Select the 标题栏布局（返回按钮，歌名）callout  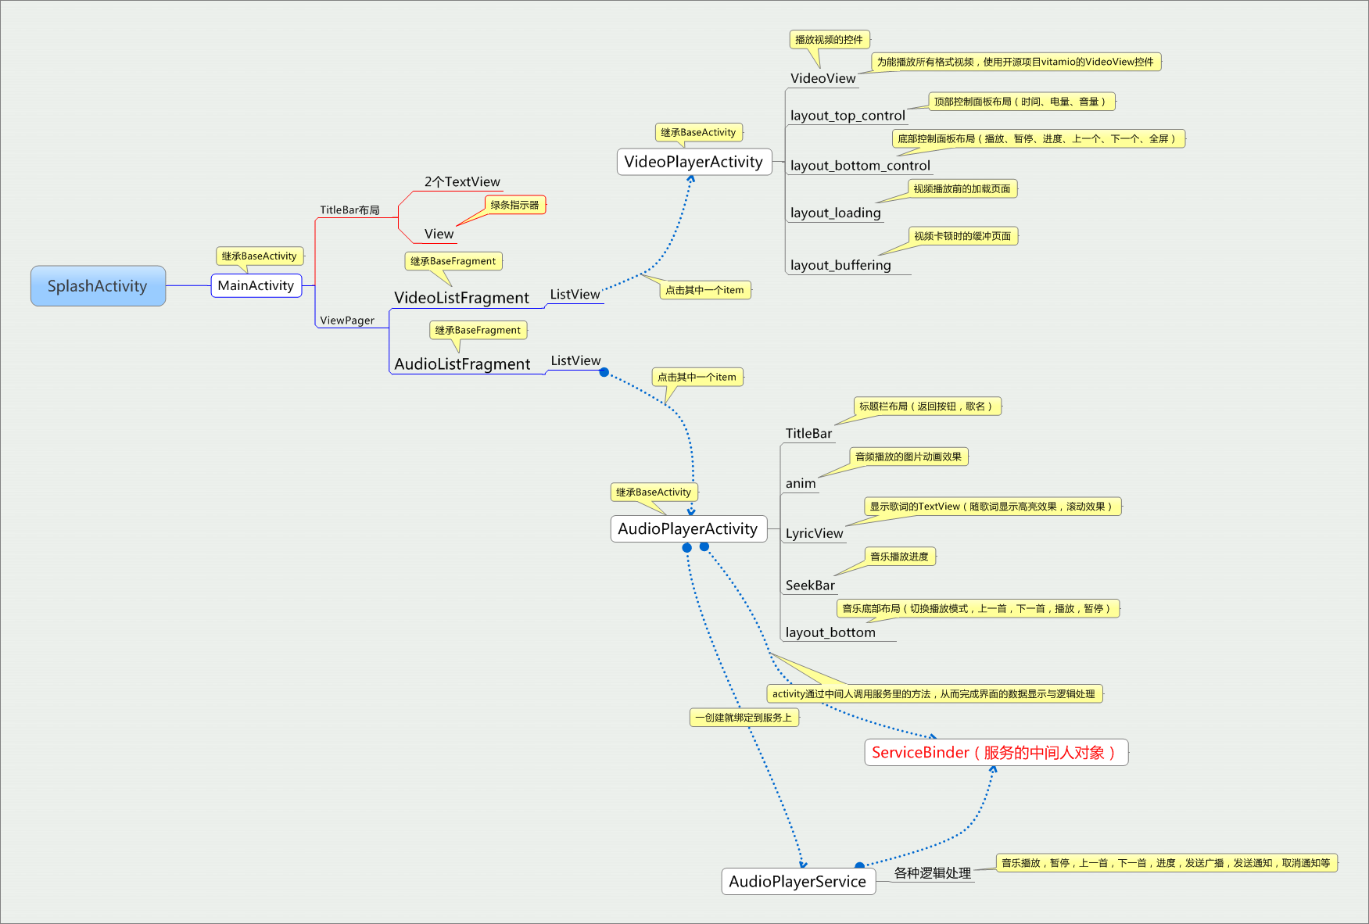pyautogui.click(x=927, y=406)
